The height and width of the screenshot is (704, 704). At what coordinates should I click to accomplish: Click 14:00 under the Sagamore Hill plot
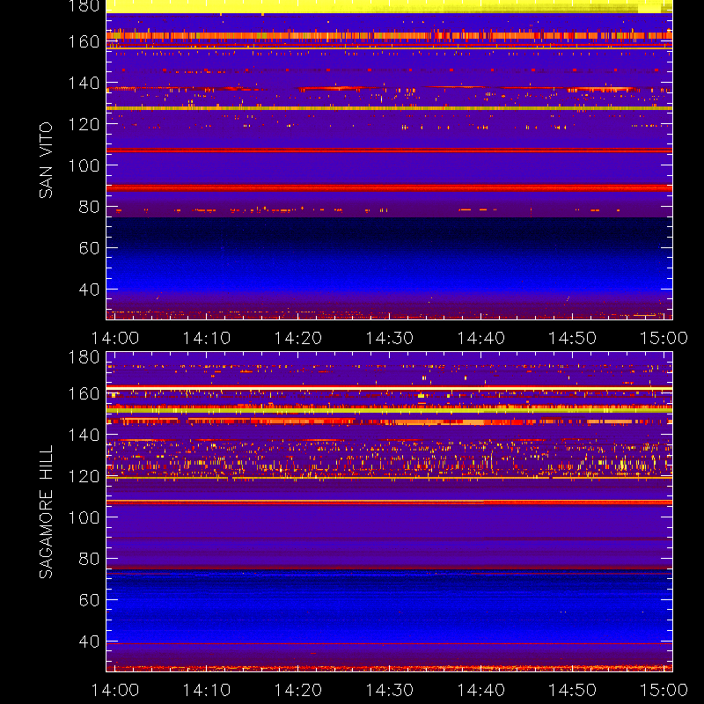point(115,690)
